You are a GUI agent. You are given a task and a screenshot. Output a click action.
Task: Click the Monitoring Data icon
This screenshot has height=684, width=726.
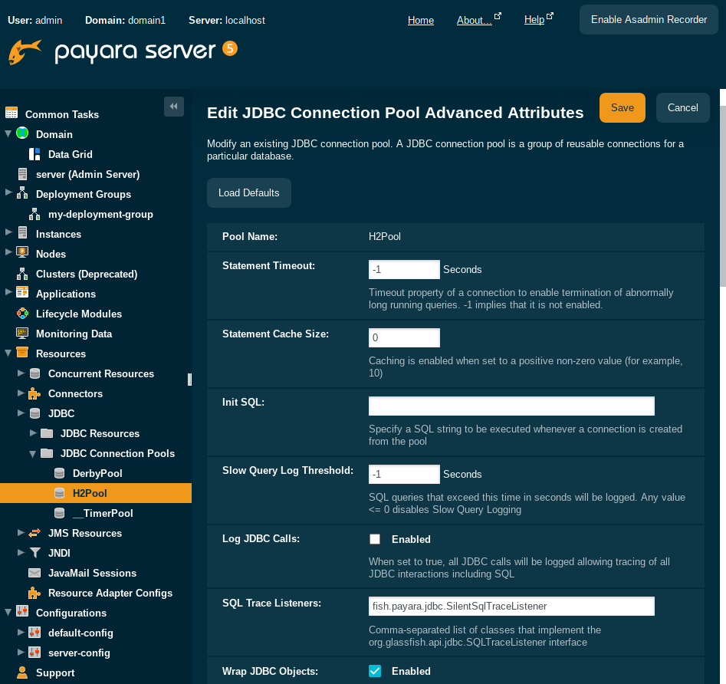(x=22, y=334)
